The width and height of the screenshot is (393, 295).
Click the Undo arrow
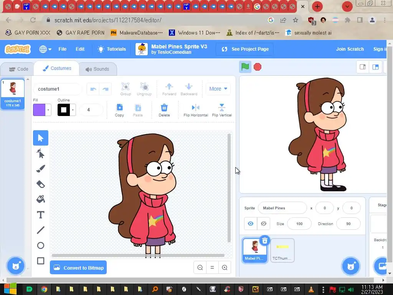tap(93, 89)
